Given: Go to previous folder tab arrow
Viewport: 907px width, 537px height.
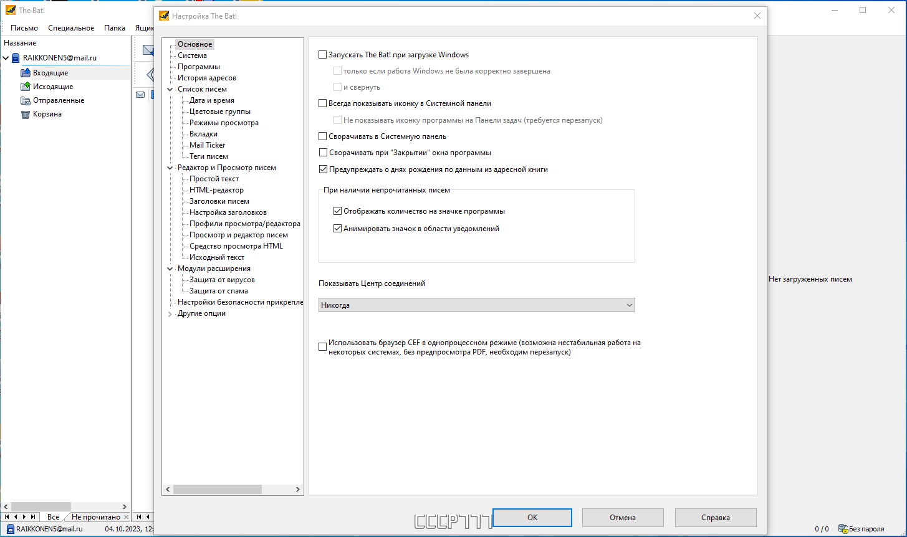Looking at the screenshot, I should [x=16, y=516].
